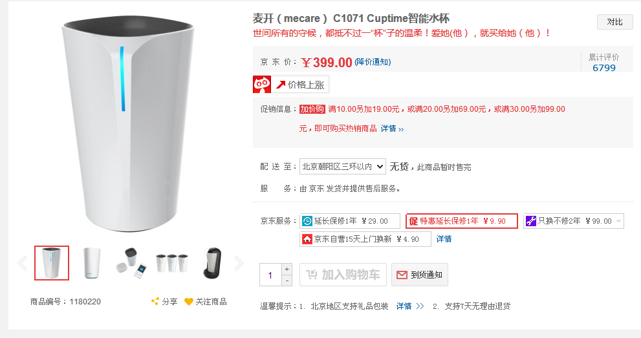Image resolution: width=641 pixels, height=338 pixels.
Task: Select the 特惠延长保修1年 ¥9.90 service option
Action: 462,221
